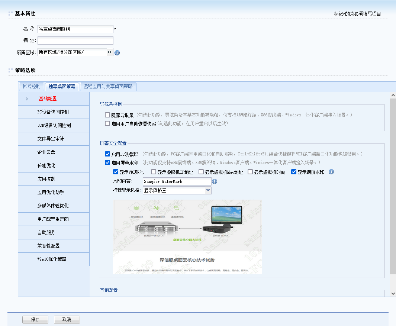Switch to the 帐号控制 tab
Screen dimensions: 396x326
(x=32, y=86)
